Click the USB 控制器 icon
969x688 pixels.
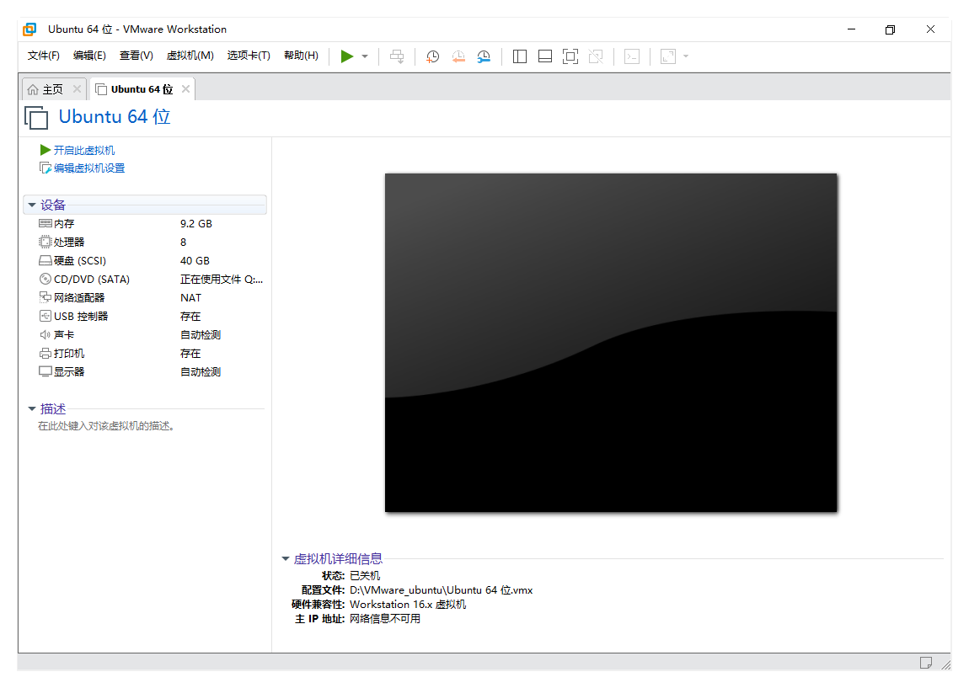click(x=46, y=316)
